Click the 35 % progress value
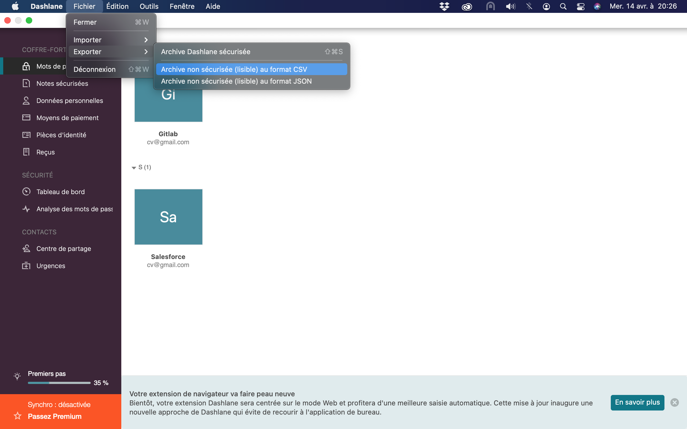The width and height of the screenshot is (687, 429). coord(101,383)
